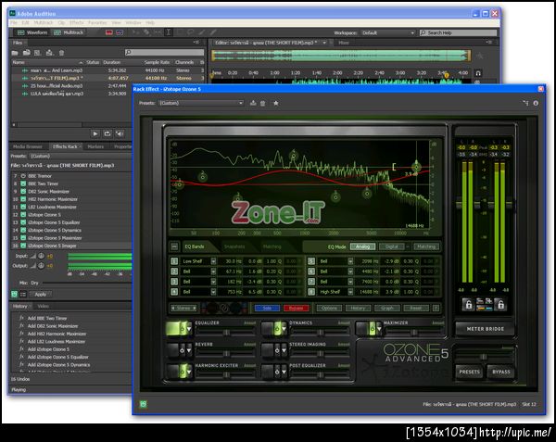Click the red Bypass button in Ozone EQ
Viewport: 556px width, 442px height.
297,308
